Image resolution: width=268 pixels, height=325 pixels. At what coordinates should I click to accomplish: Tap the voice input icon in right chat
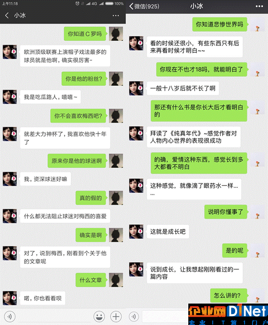point(134,317)
